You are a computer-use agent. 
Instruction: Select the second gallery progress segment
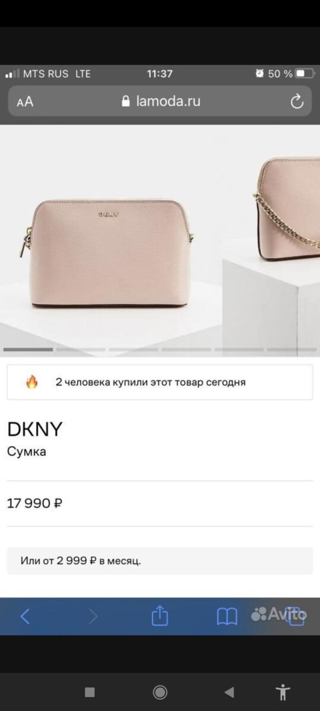point(81,350)
